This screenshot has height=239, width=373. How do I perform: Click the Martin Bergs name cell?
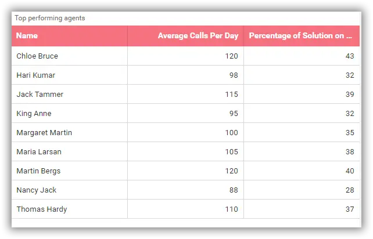tap(38, 171)
